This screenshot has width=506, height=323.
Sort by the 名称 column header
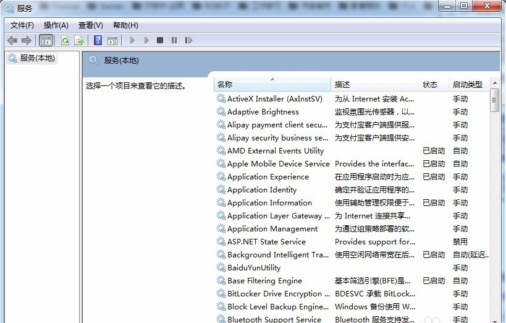272,85
